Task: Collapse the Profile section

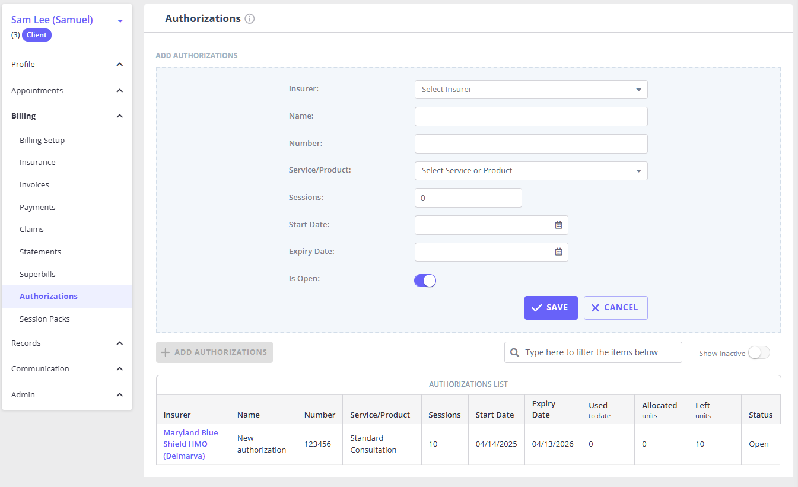Action: coord(119,64)
